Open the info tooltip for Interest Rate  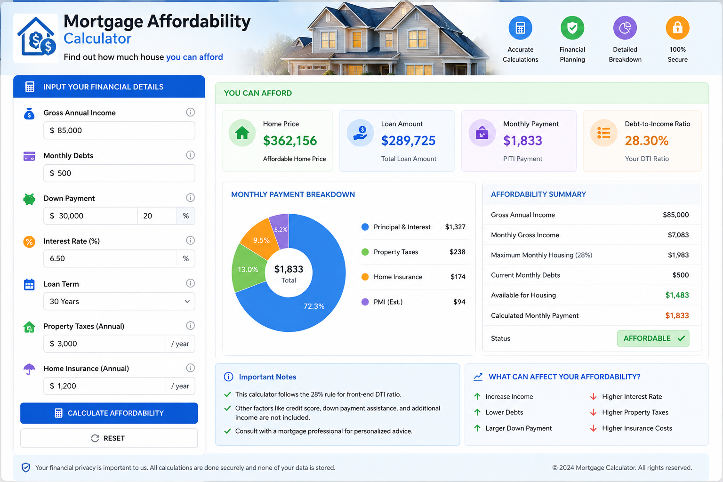point(190,241)
